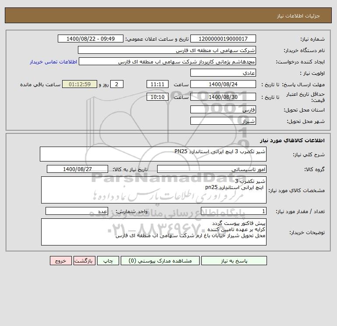Click the label ایجاد کننده درخواست
The width and height of the screenshot is (337, 326).
pos(300,62)
